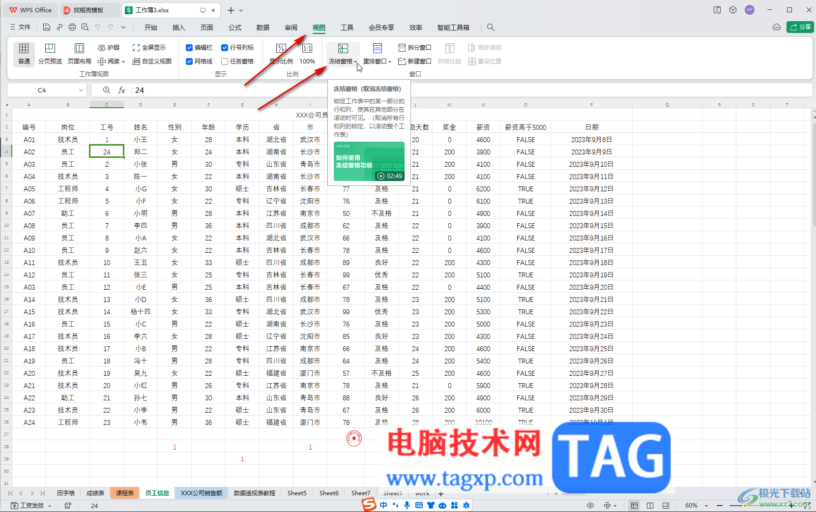Switch to 插入 (Insert) ribbon tab
The width and height of the screenshot is (816, 512).
click(x=179, y=28)
